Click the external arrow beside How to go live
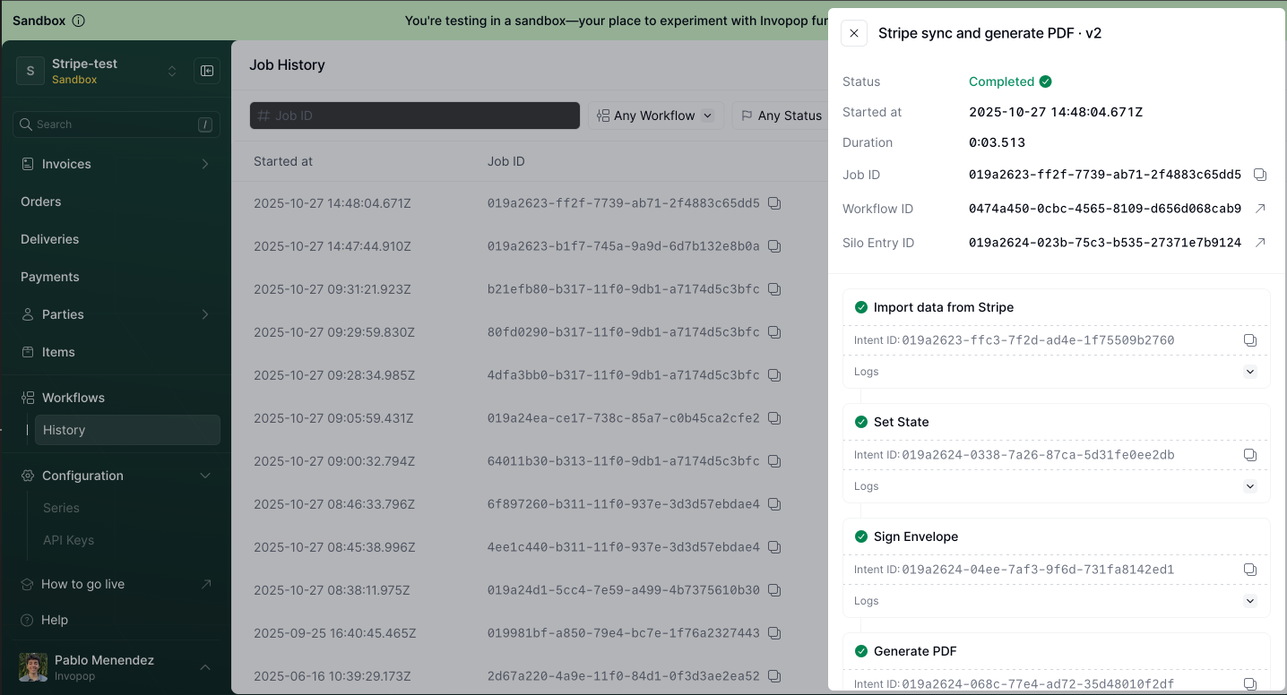1287x695 pixels. [206, 584]
